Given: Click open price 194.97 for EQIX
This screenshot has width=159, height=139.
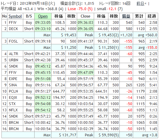Looking at the screenshot, I should click(x=59, y=98).
